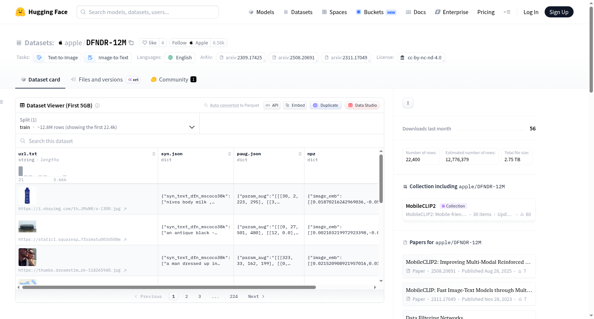Click the Log In link
Viewport: 594px width, 319px height.
[x=531, y=12]
